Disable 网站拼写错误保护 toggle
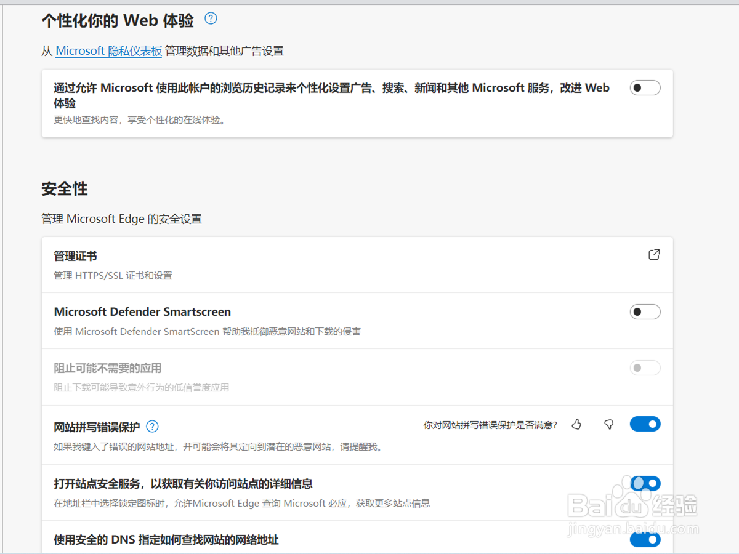 [645, 424]
